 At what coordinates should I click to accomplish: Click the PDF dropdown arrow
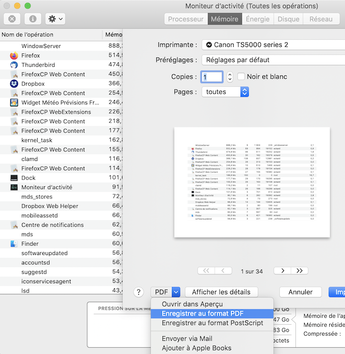pos(176,292)
